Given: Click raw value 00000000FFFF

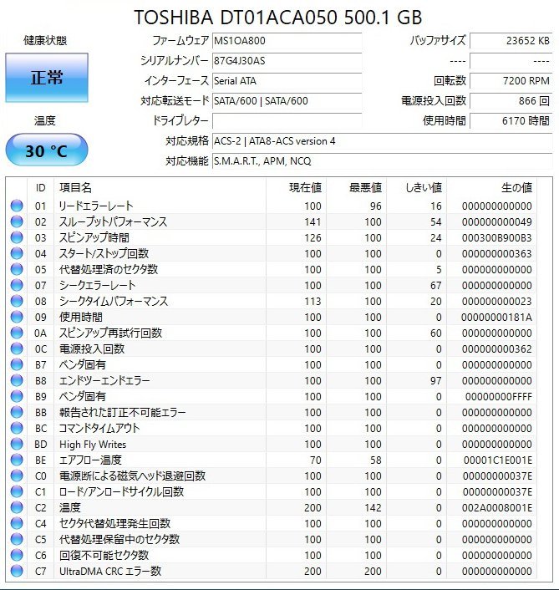Looking at the screenshot, I should tap(499, 397).
